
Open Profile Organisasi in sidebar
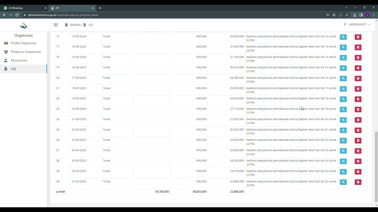coord(24,43)
